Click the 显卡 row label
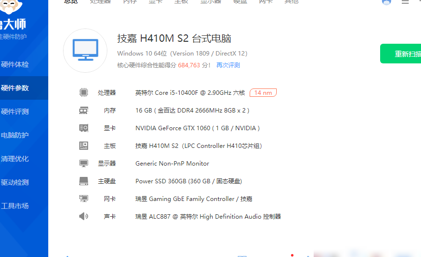421x257 pixels. pyautogui.click(x=110, y=128)
